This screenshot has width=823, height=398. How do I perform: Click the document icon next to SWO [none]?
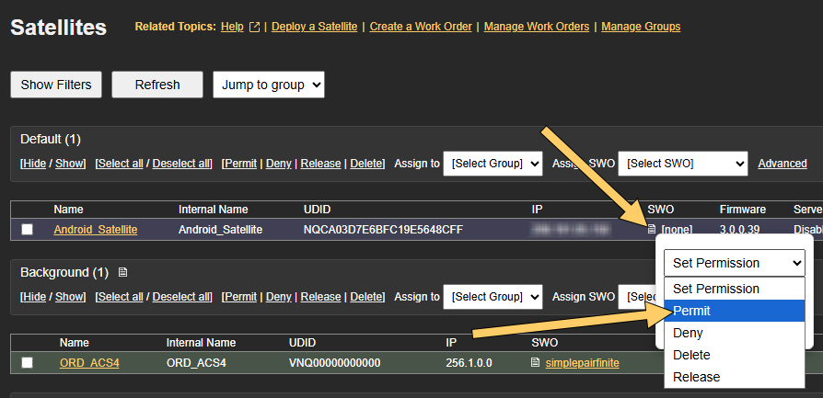[652, 229]
